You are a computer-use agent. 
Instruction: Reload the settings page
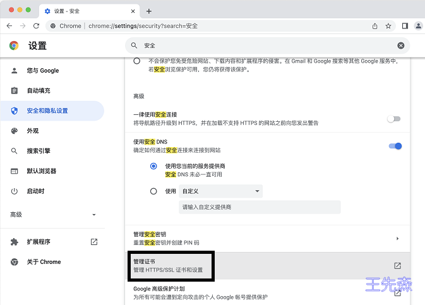36,26
